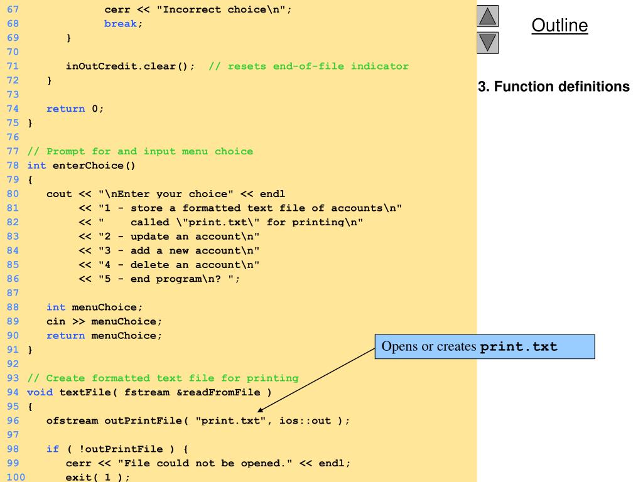The width and height of the screenshot is (643, 482).
Task: Click line number 77
Action: tap(13, 152)
